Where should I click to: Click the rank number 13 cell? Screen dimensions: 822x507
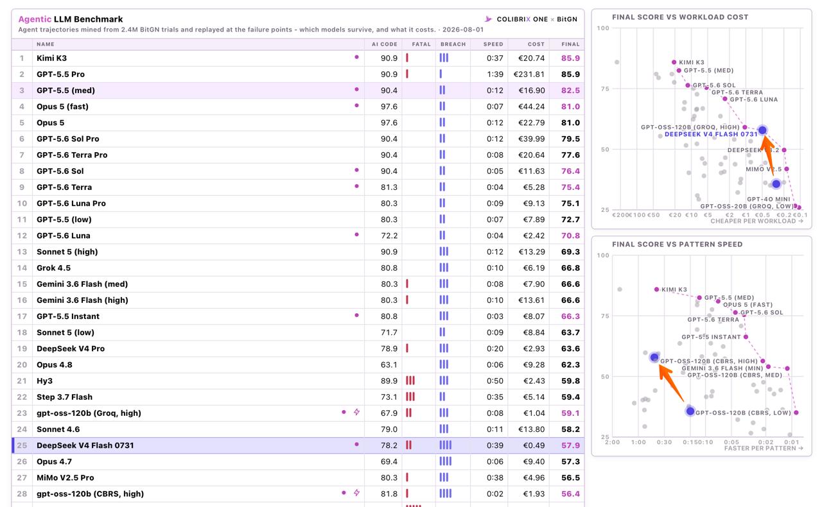click(x=22, y=252)
